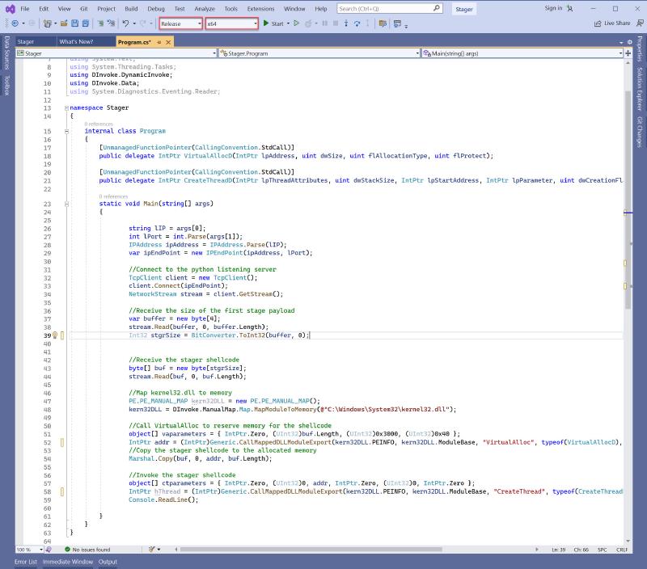The height and width of the screenshot is (569, 647).
Task: Collapse the static void Main method
Action: tap(66, 204)
